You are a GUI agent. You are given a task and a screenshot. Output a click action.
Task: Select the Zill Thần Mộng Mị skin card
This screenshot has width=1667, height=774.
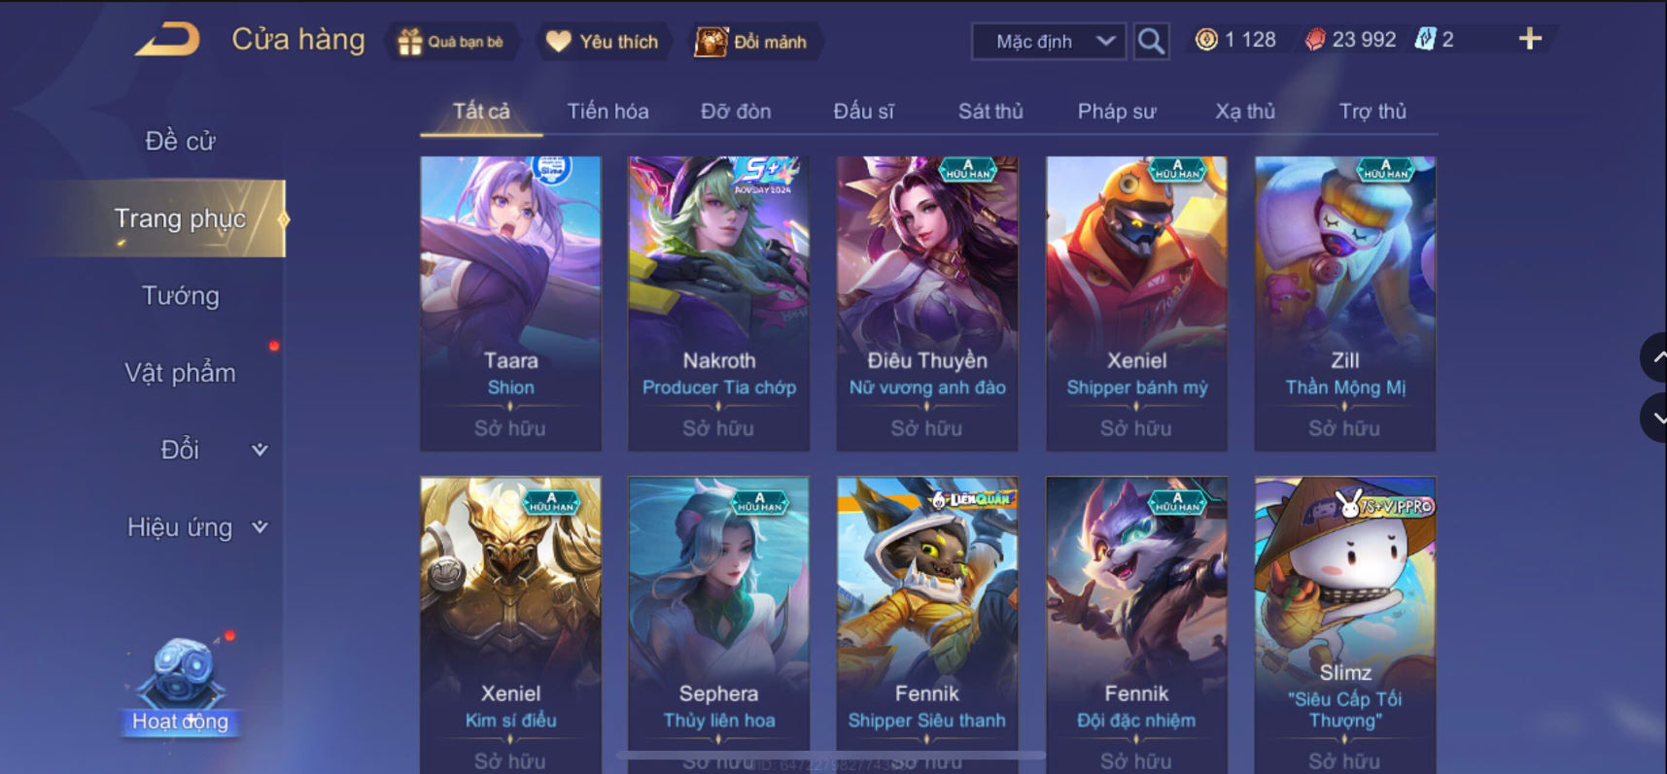tap(1345, 303)
